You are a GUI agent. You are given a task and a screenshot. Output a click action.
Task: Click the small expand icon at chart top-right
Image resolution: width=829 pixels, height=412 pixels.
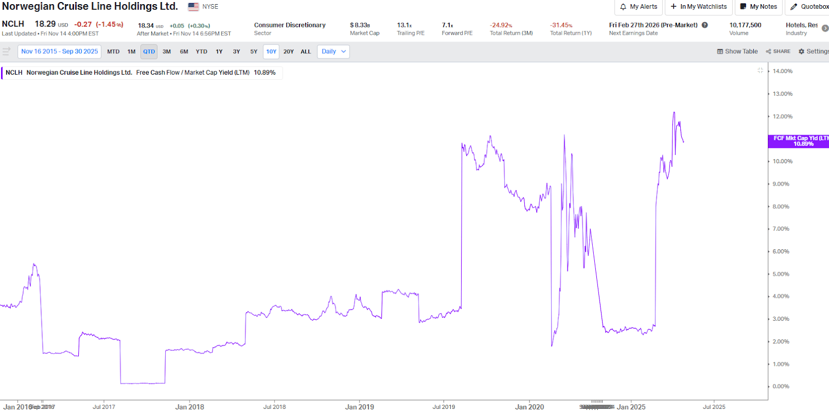[x=760, y=70]
